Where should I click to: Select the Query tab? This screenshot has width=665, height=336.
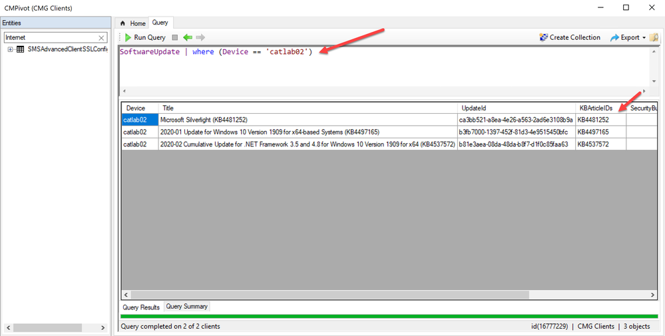(160, 23)
